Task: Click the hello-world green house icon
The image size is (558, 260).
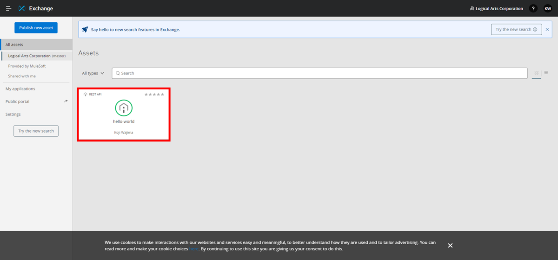Action: [124, 108]
